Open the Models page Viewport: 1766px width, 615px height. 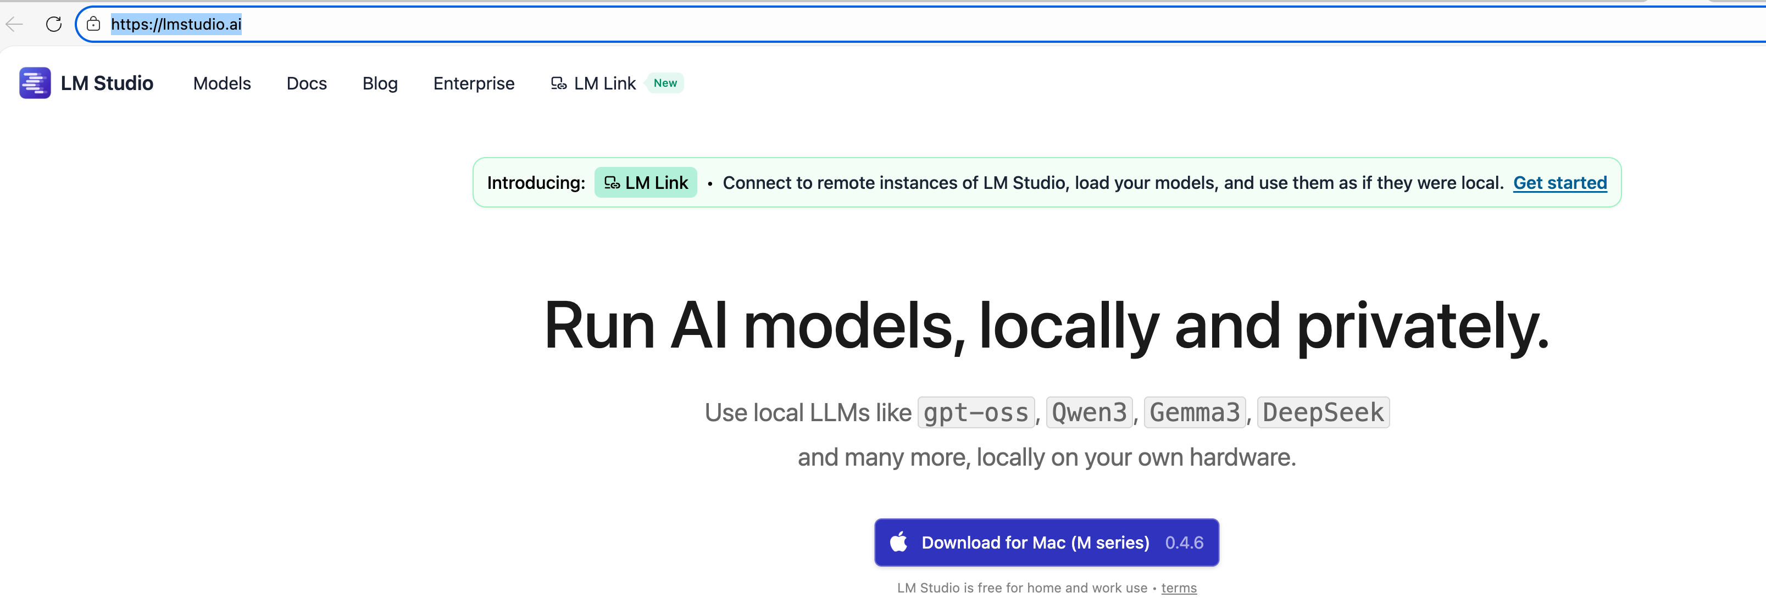(x=221, y=83)
